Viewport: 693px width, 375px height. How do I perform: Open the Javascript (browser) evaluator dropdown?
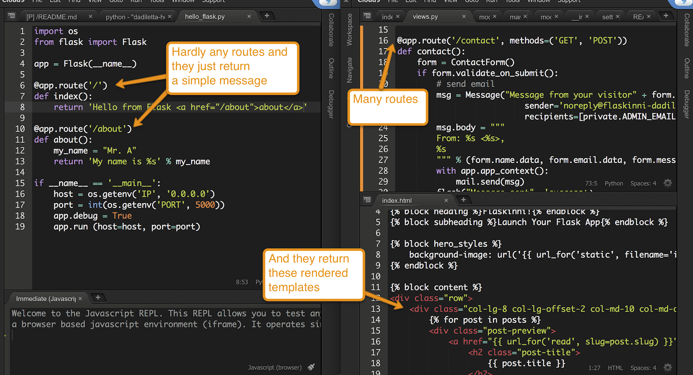pyautogui.click(x=275, y=368)
